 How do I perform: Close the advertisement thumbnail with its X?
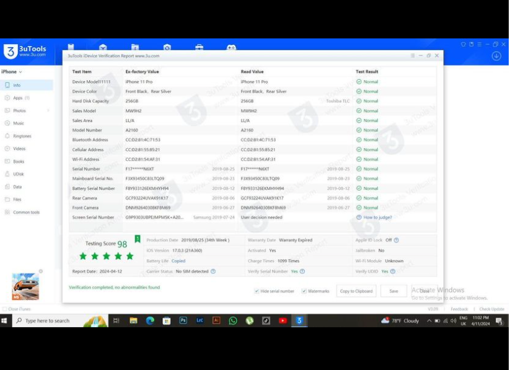click(41, 271)
